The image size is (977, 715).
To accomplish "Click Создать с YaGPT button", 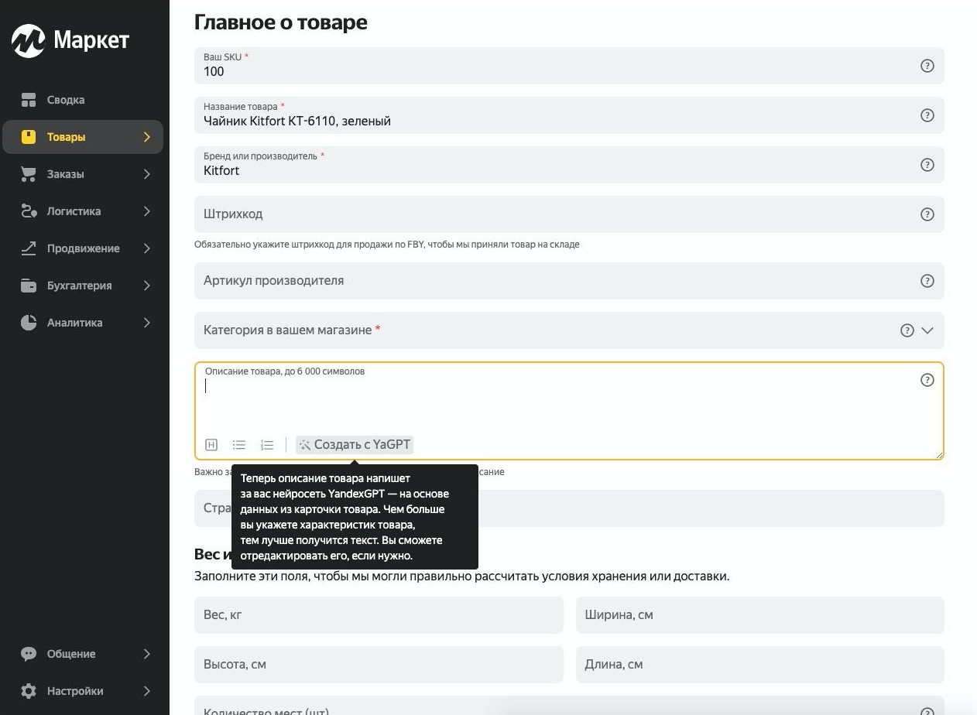I will point(355,445).
